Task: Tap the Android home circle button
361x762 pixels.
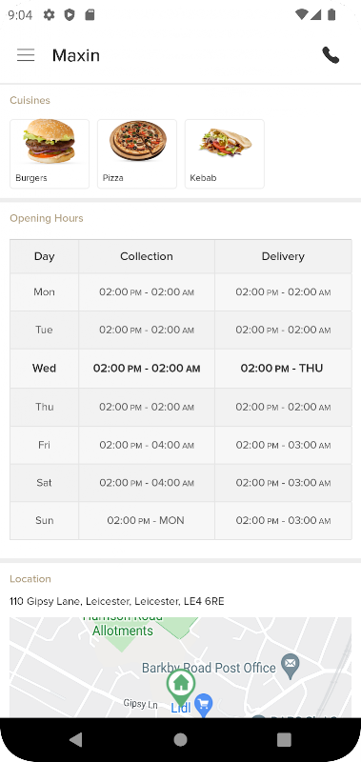Action: (x=180, y=740)
